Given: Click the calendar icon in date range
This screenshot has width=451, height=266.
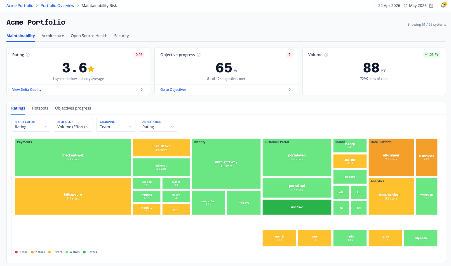Looking at the screenshot, I should click(431, 6).
